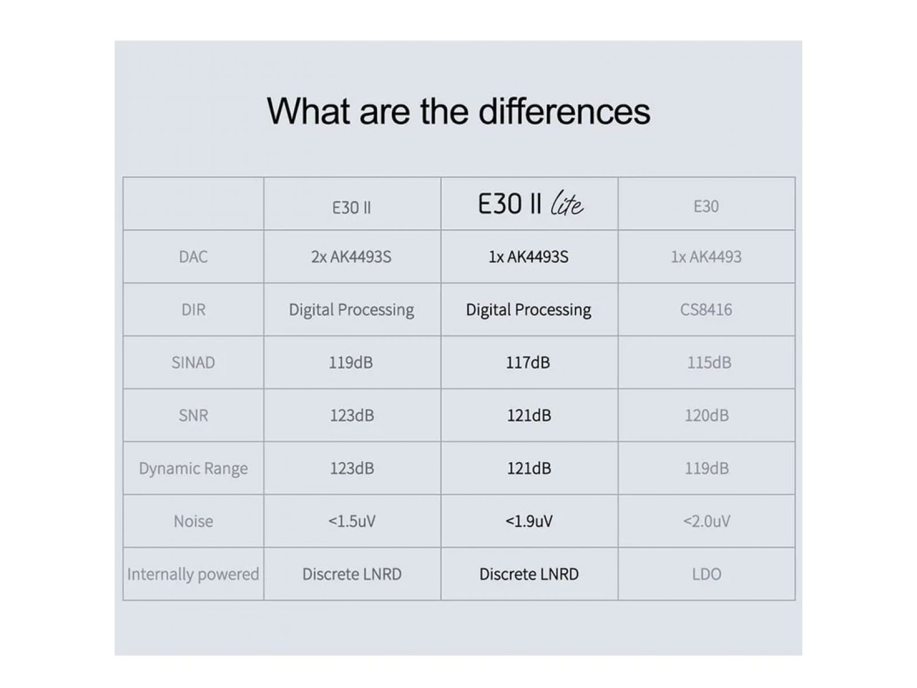The image size is (917, 688).
Task: Select the <1.9uV noise value
Action: 529,521
